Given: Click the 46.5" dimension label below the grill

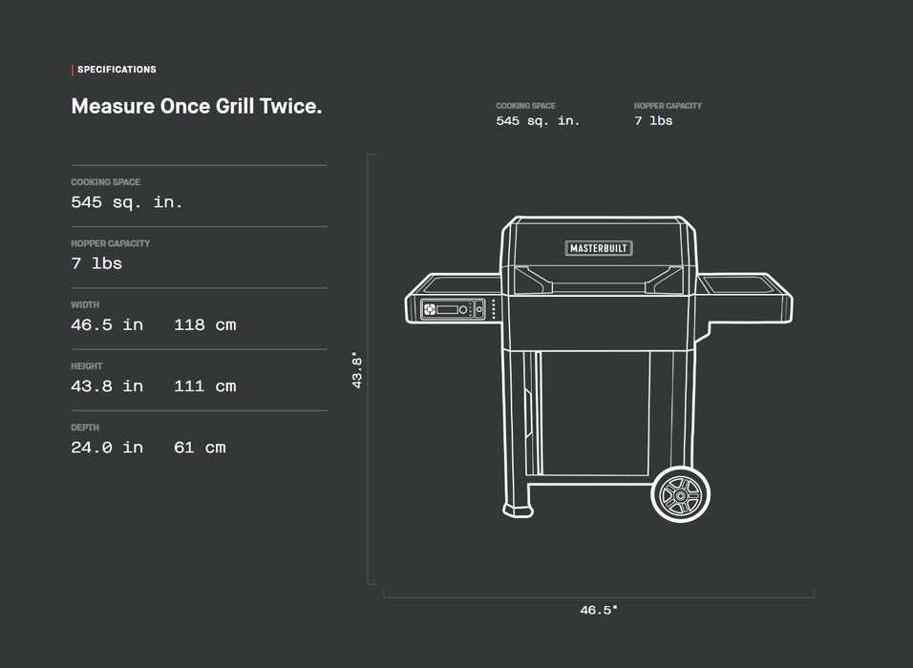Looking at the screenshot, I should [599, 610].
